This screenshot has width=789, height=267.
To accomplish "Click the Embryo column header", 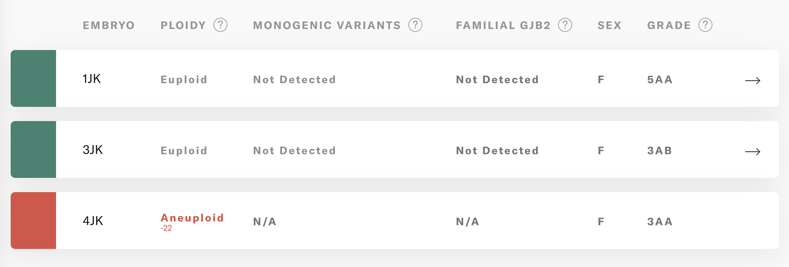I will click(109, 25).
